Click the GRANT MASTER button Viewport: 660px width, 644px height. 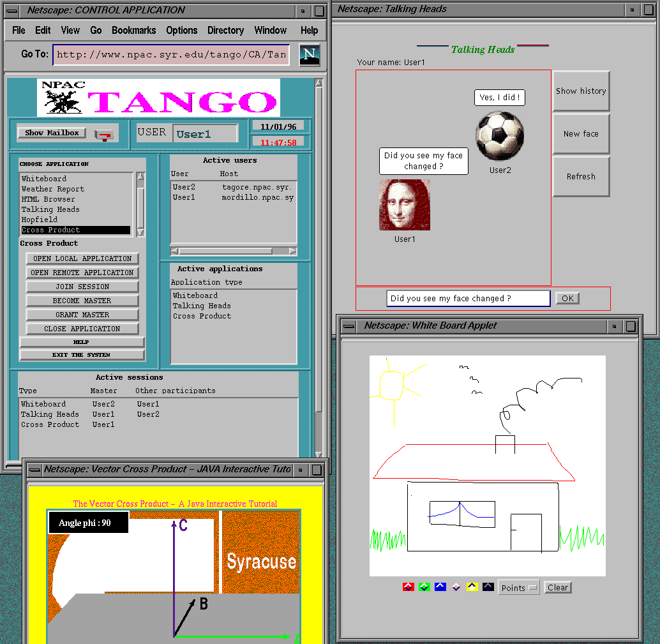(x=82, y=315)
